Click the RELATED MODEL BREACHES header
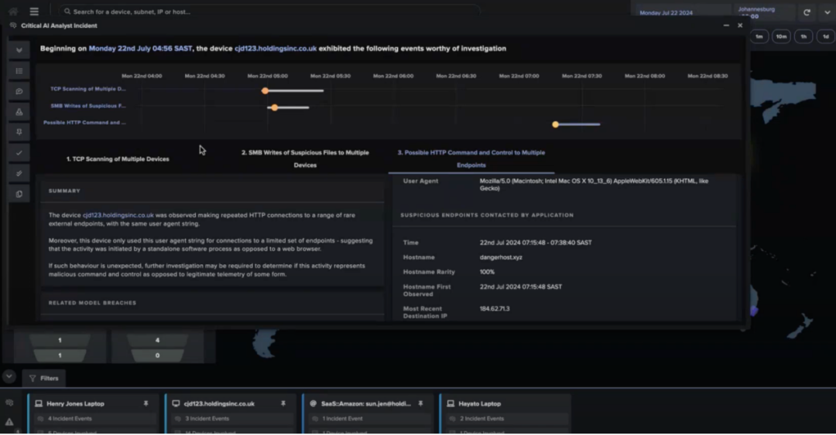This screenshot has height=435, width=836. (x=92, y=303)
